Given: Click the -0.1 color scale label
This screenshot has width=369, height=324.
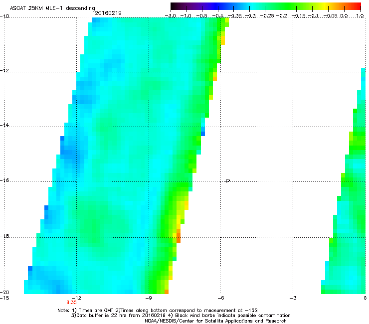Looking at the screenshot, I should [313, 16].
